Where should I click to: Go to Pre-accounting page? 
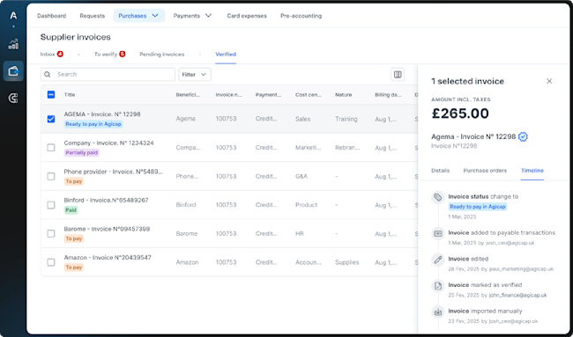coord(301,16)
